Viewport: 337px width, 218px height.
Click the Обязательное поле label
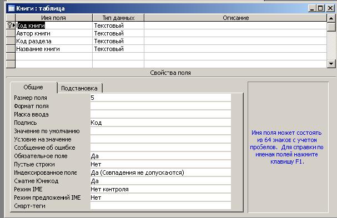(x=41, y=156)
